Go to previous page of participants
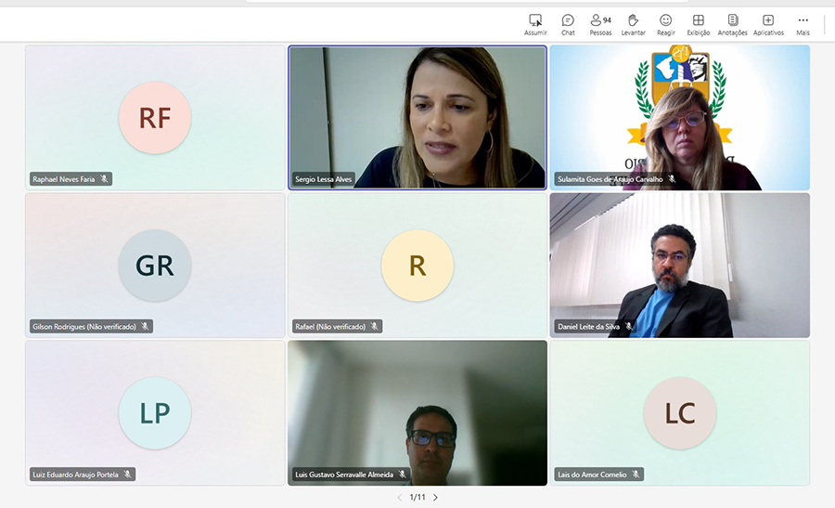 (x=400, y=498)
